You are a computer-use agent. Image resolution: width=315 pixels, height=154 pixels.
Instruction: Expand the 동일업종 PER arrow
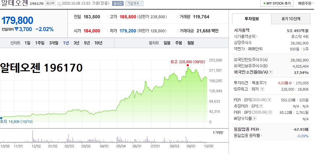tap(260, 129)
